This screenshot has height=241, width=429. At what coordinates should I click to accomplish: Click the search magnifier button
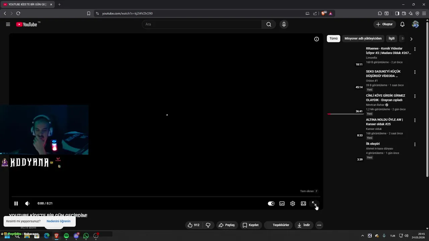(269, 24)
